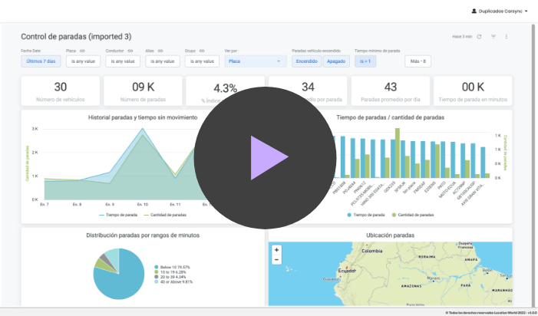The image size is (538, 316).
Task: Open the Fecha Date Últimos 7 días filter
Action: tap(41, 61)
